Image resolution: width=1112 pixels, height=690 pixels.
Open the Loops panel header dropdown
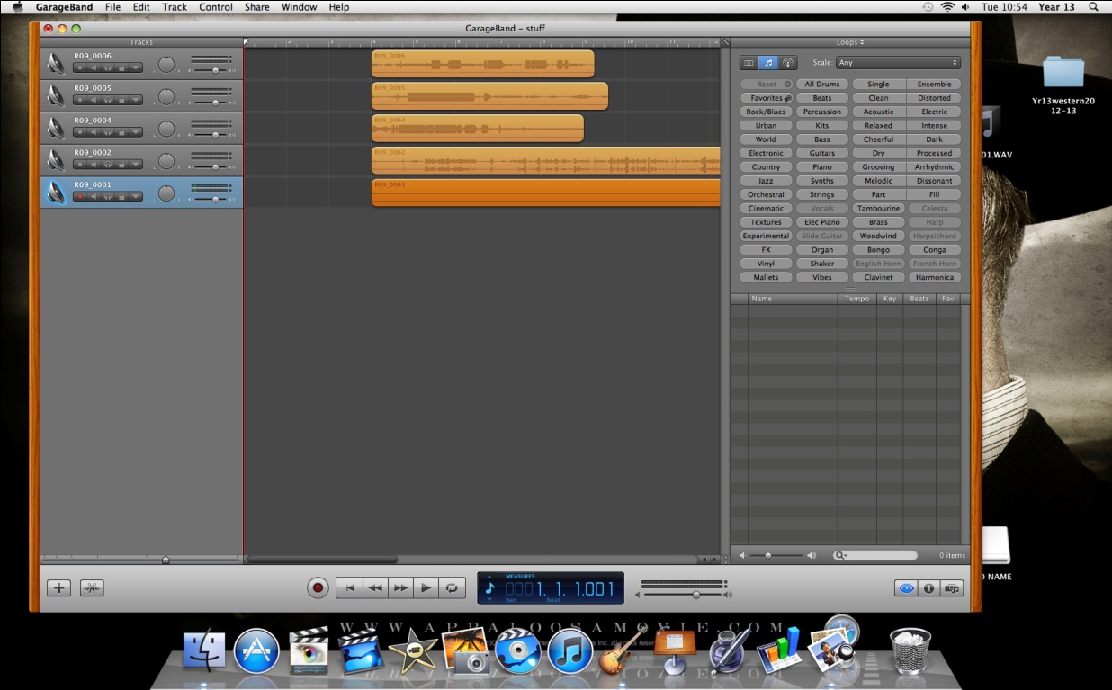click(849, 42)
